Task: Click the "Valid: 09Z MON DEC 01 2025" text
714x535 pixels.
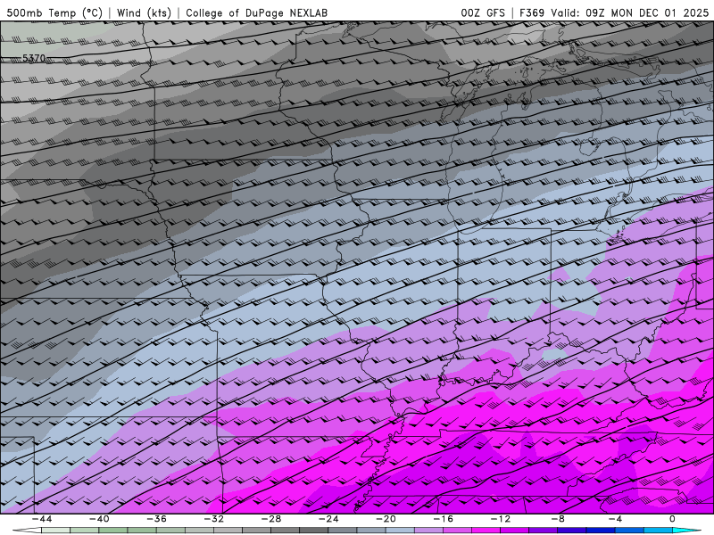Action: pyautogui.click(x=630, y=12)
